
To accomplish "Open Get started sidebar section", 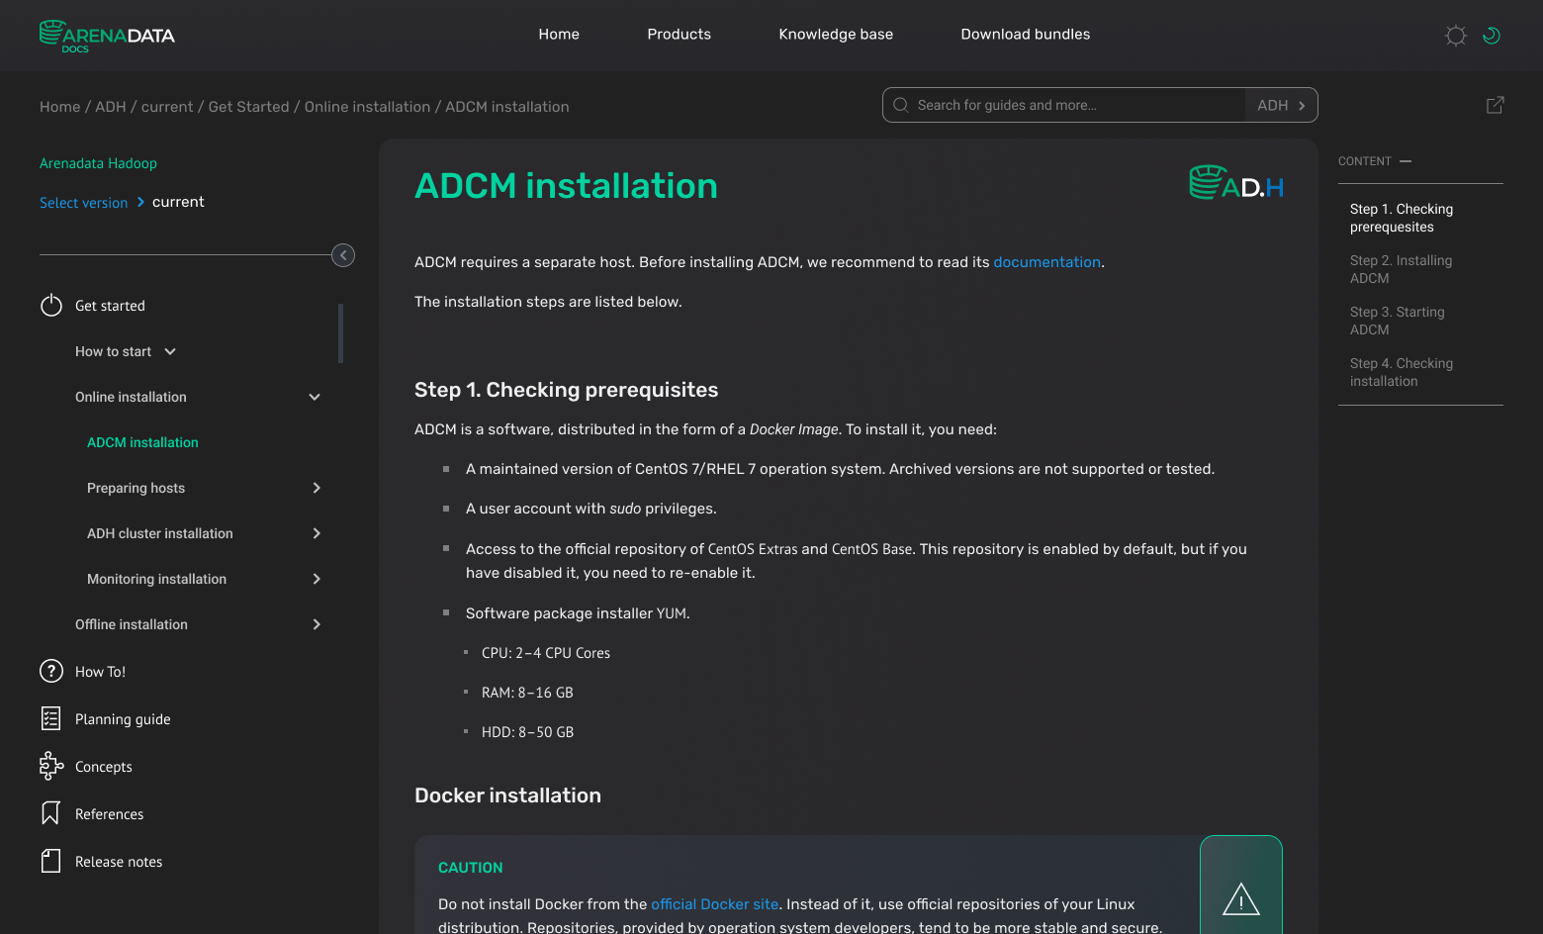I will (x=110, y=306).
